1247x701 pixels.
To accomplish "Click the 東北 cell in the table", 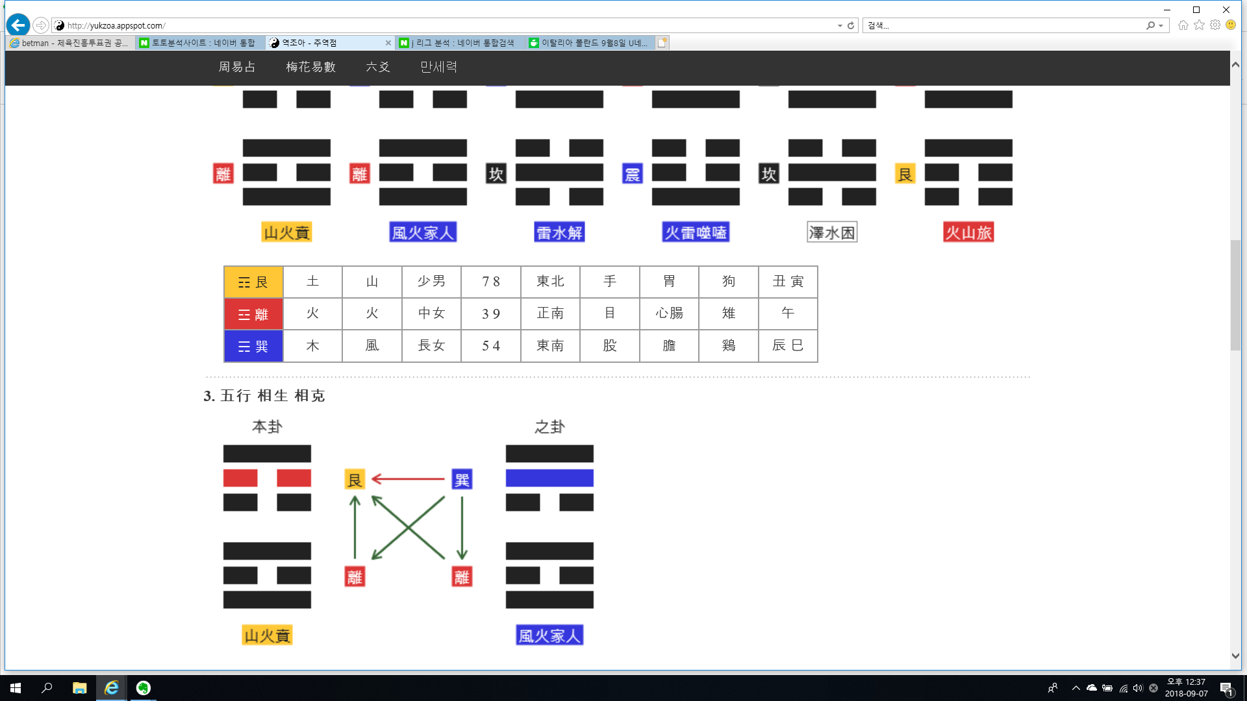I will (550, 282).
